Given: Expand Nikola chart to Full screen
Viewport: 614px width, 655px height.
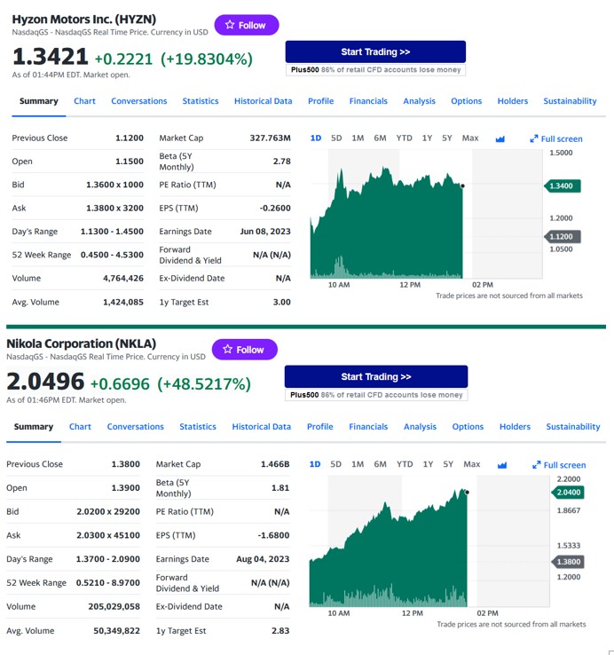Looking at the screenshot, I should click(x=559, y=464).
